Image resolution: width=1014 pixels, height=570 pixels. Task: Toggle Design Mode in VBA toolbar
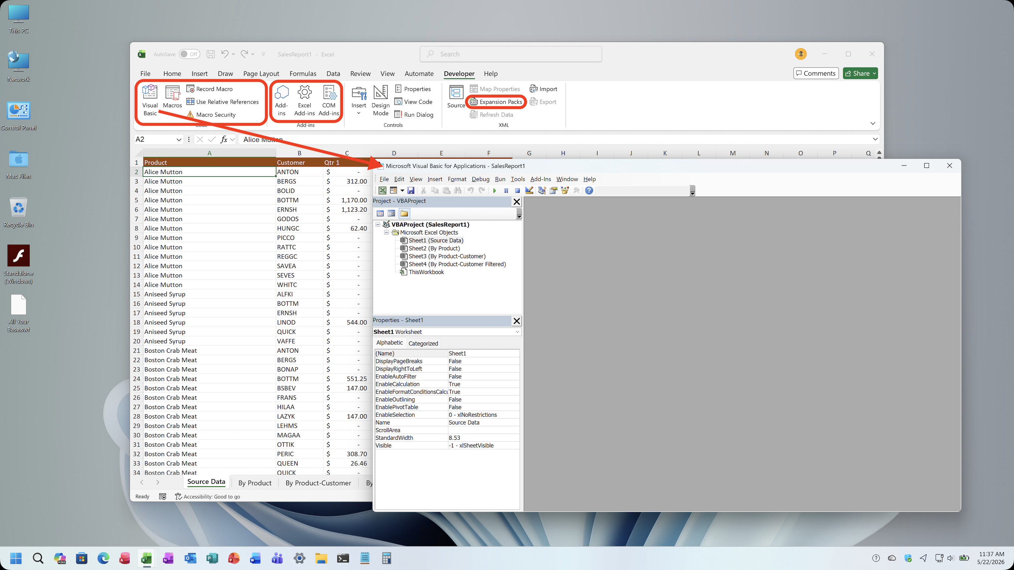click(529, 190)
